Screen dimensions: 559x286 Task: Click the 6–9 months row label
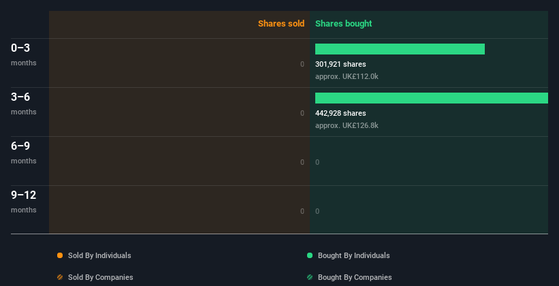pos(24,153)
